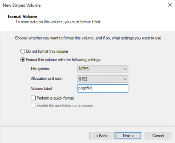The height and width of the screenshot is (143, 175).
Task: Open the Allocation unit size box showing 8192
Action: point(103,79)
